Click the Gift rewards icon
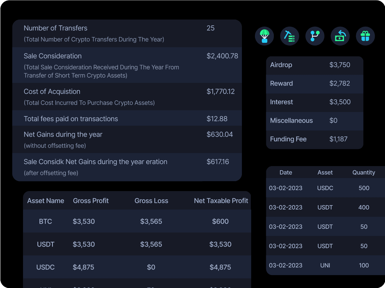The width and height of the screenshot is (385, 288). pos(365,36)
